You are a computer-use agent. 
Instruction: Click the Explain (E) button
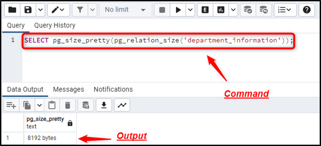coord(205,10)
